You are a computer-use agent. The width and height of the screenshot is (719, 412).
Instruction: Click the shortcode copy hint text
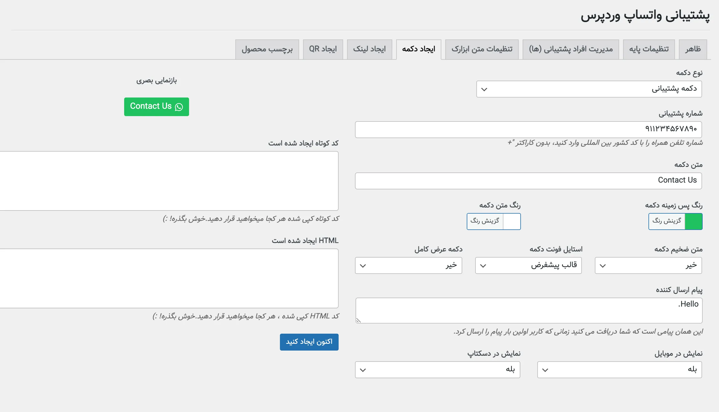251,219
